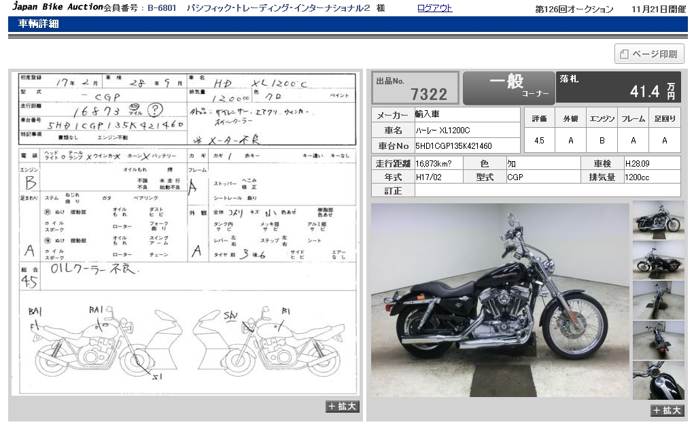Select the left-side view motorcycle thumbnail
Image resolution: width=694 pixels, height=429 pixels.
coord(658,260)
